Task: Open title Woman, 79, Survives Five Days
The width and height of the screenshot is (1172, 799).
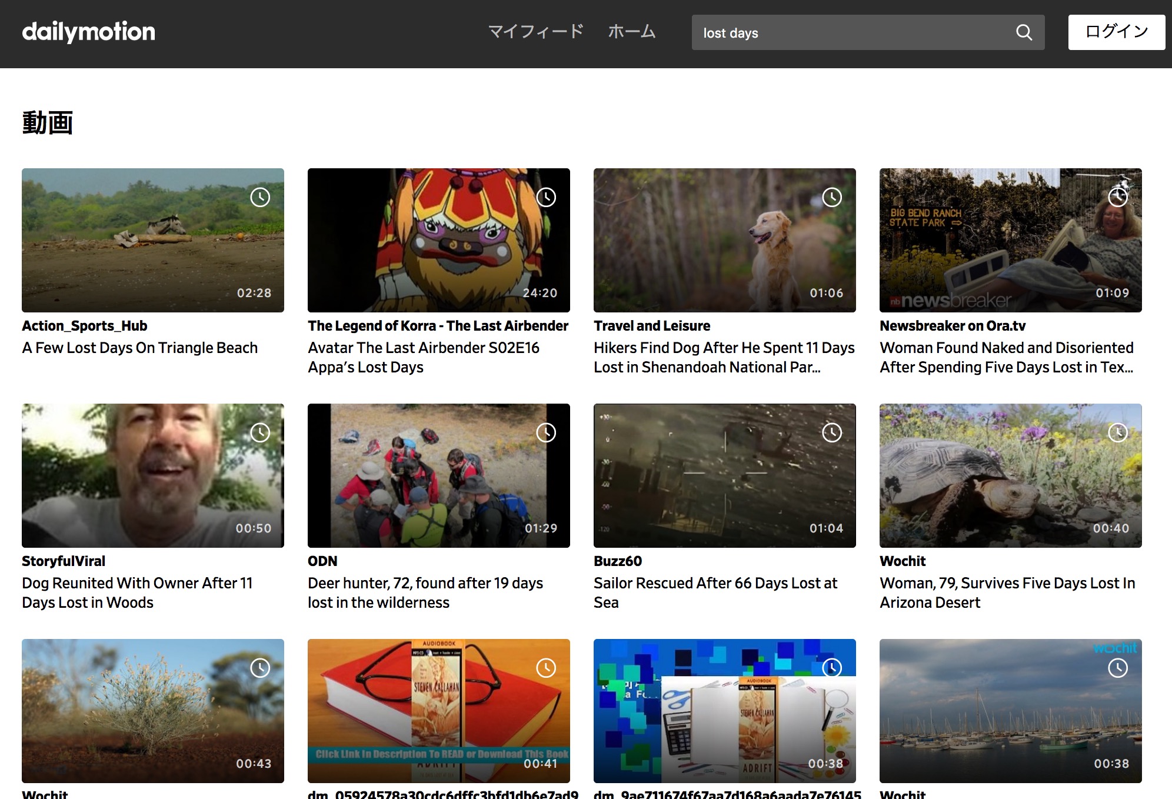Action: click(1008, 592)
